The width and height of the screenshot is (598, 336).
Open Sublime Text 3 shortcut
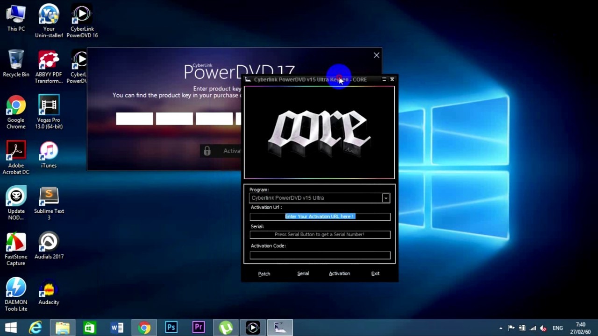pos(49,203)
